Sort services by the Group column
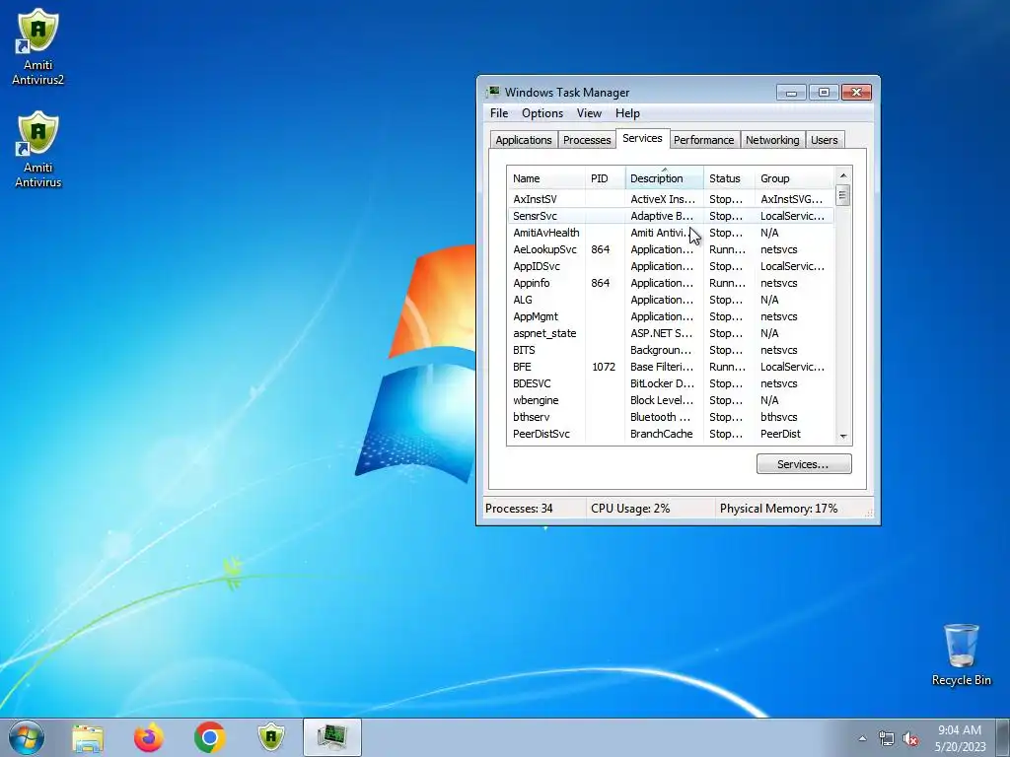Screen dimensions: 1010x757 click(794, 178)
